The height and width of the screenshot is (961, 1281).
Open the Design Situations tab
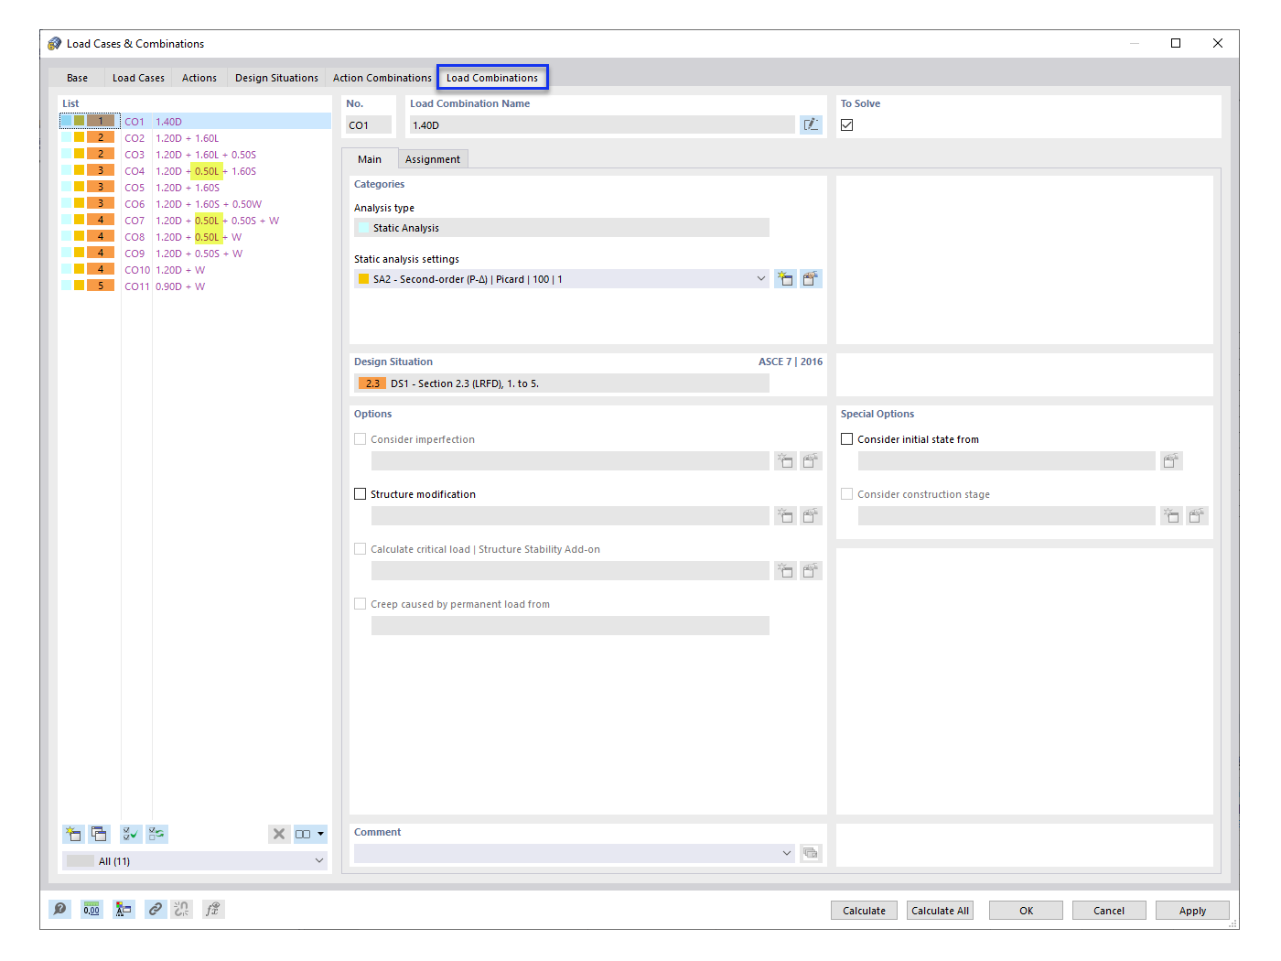tap(276, 78)
